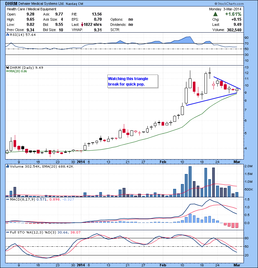The height and width of the screenshot is (268, 258).
Task: Click the EPS value 0.70
Action: point(98,19)
